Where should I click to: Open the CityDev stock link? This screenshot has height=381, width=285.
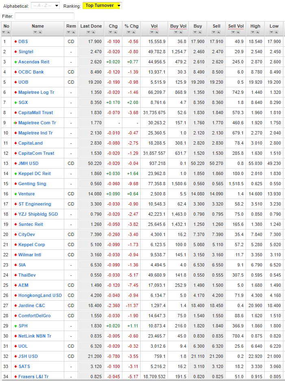pyautogui.click(x=27, y=235)
